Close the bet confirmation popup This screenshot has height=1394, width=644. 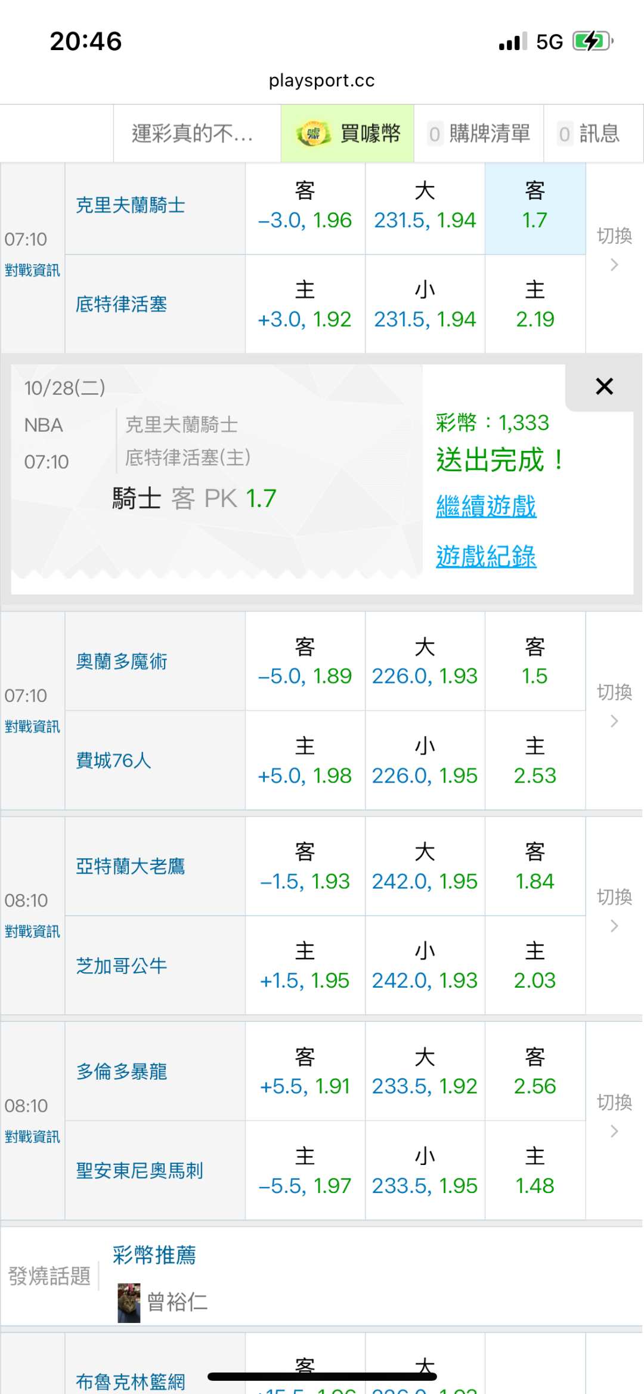pos(604,387)
